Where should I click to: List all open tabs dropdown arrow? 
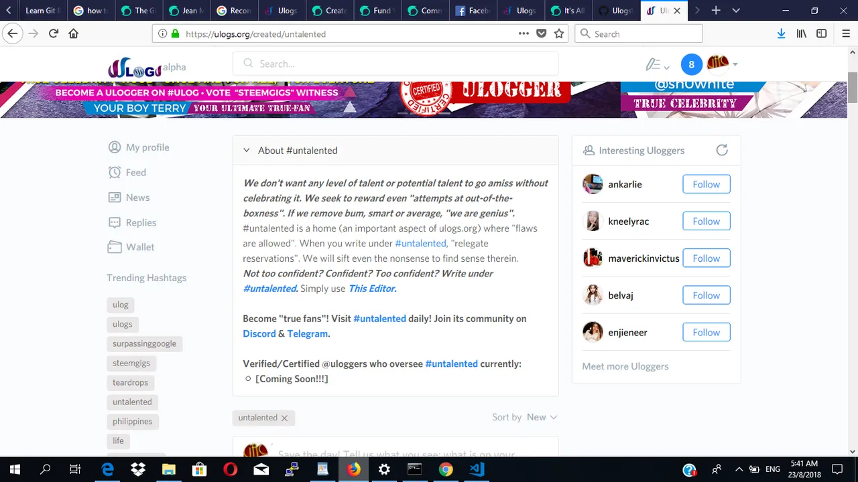click(737, 11)
